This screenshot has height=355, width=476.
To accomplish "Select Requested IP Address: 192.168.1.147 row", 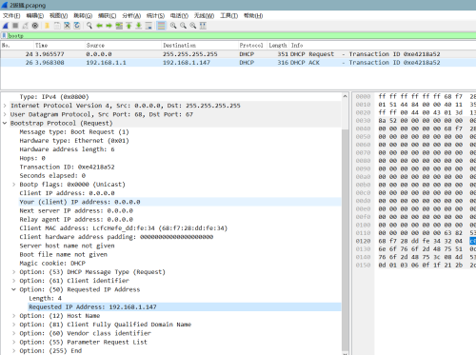I will [x=185, y=306].
